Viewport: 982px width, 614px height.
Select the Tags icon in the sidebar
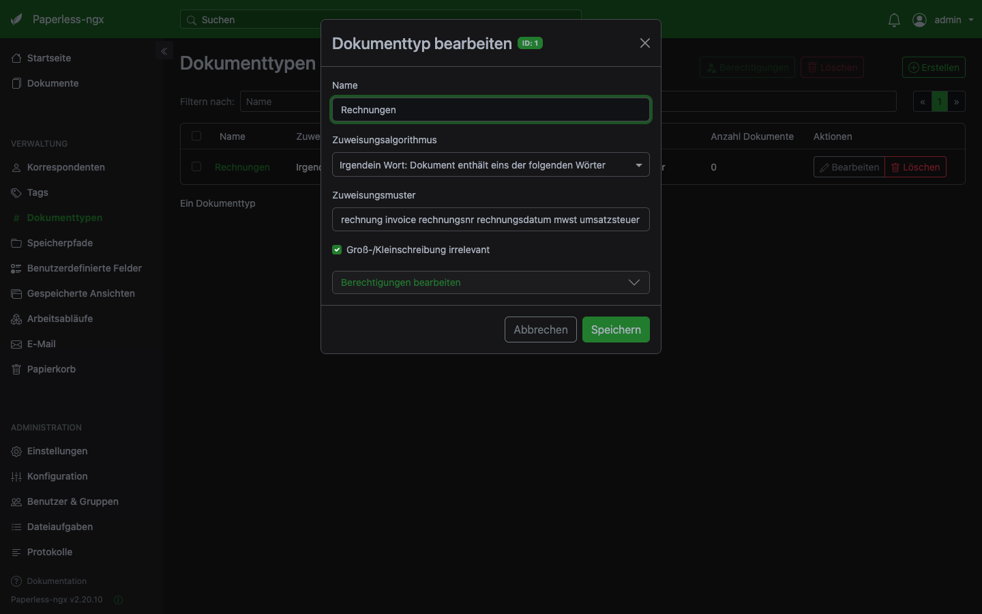pyautogui.click(x=16, y=192)
